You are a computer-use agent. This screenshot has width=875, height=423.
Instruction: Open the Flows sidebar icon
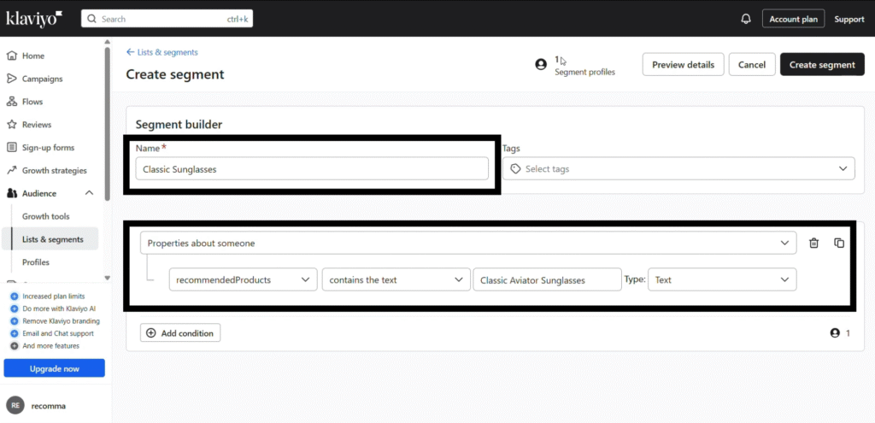(x=12, y=102)
